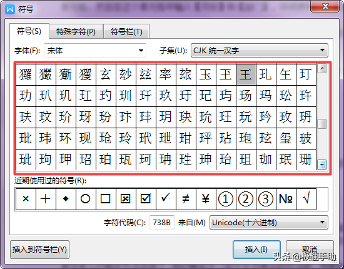Select the character 珈 in the grid
The image size is (344, 269).
[266, 160]
